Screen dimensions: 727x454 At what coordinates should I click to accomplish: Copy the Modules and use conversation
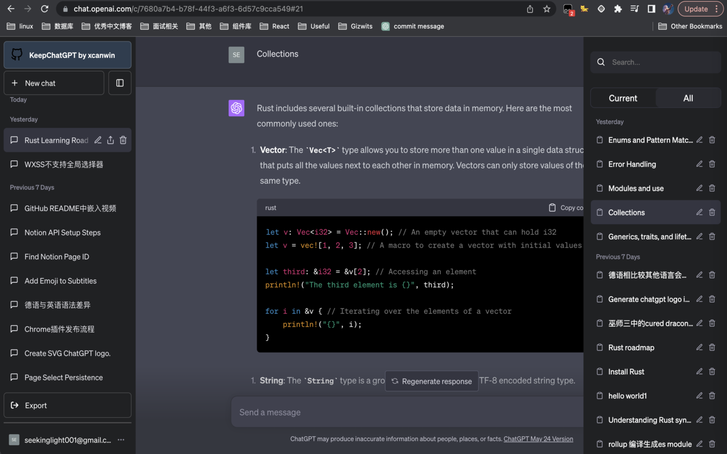[599, 188]
